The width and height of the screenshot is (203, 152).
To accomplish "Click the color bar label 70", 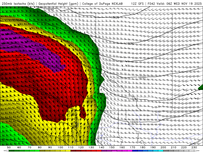I will point(29,147).
